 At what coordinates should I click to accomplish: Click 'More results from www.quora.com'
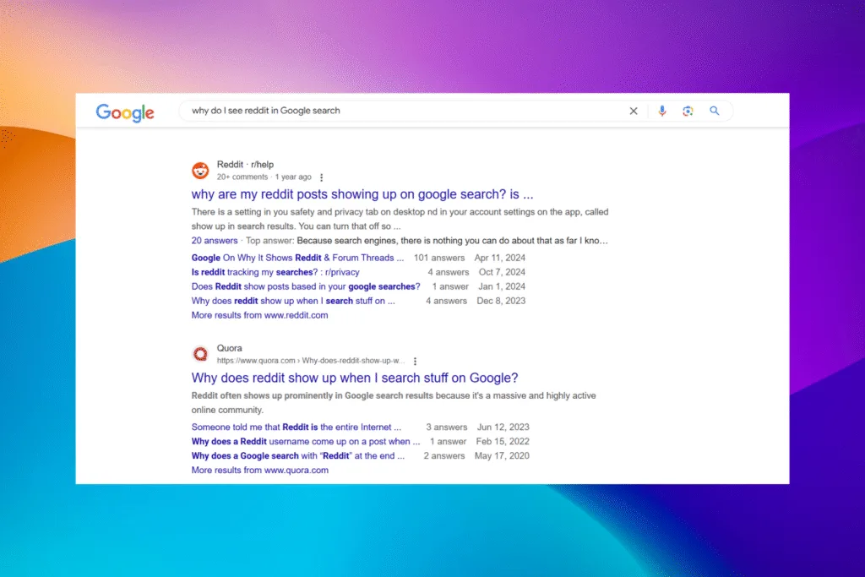tap(260, 470)
